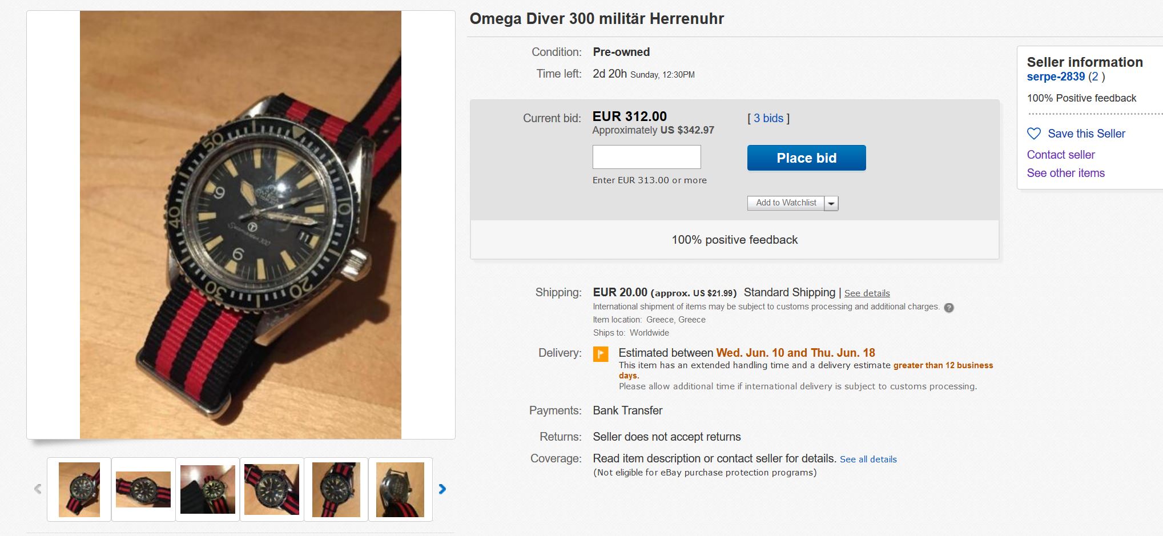The width and height of the screenshot is (1163, 536).
Task: Open See other items link
Action: click(1065, 173)
